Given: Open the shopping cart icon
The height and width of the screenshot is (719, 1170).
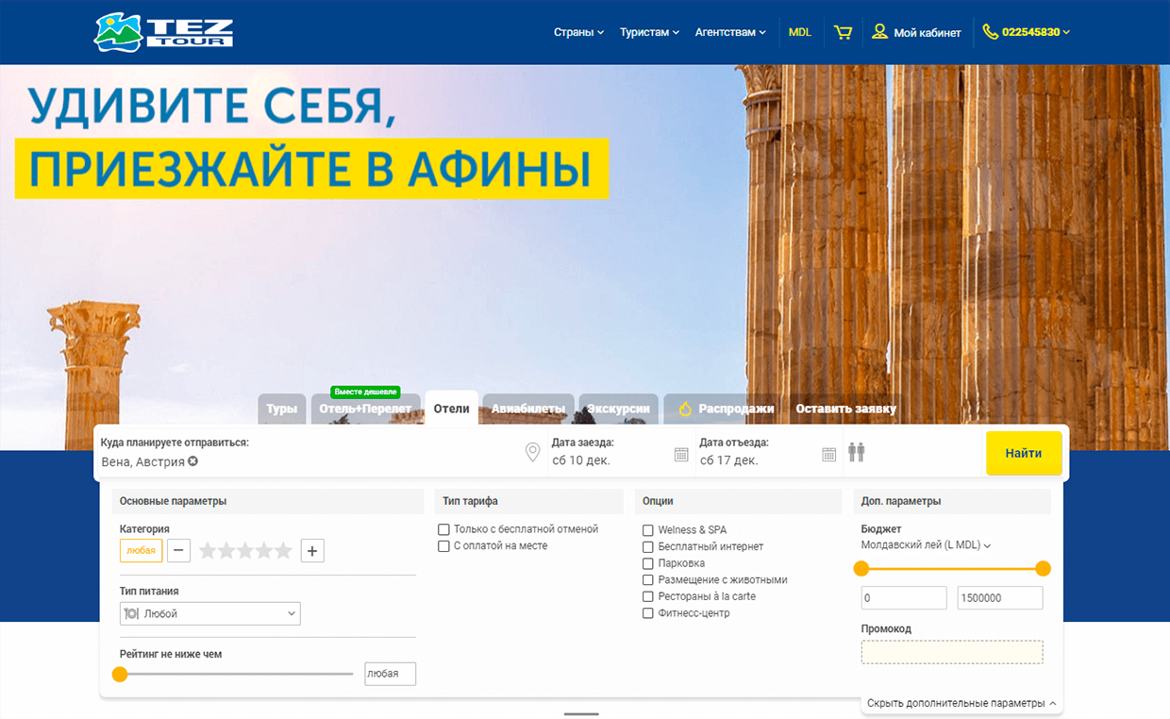Looking at the screenshot, I should point(843,32).
